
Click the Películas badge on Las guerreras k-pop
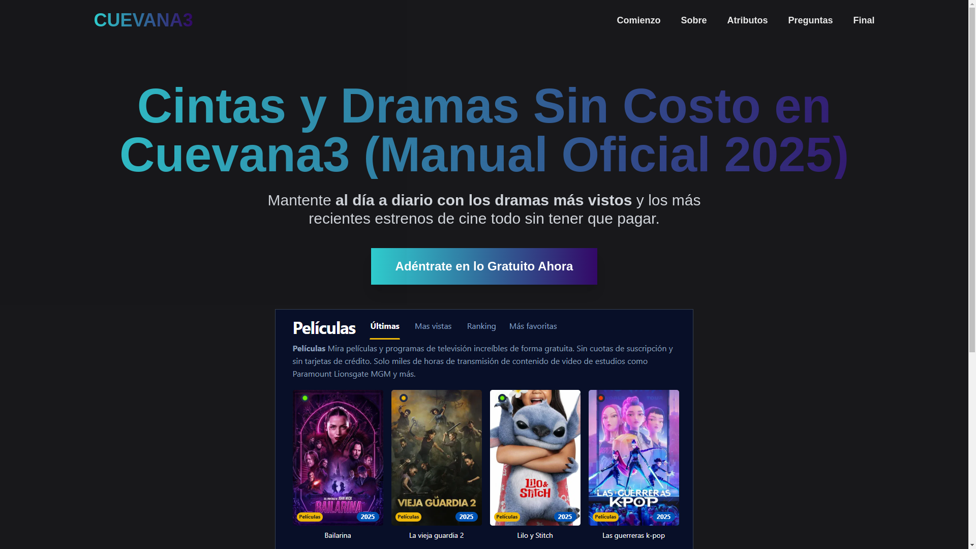[605, 517]
